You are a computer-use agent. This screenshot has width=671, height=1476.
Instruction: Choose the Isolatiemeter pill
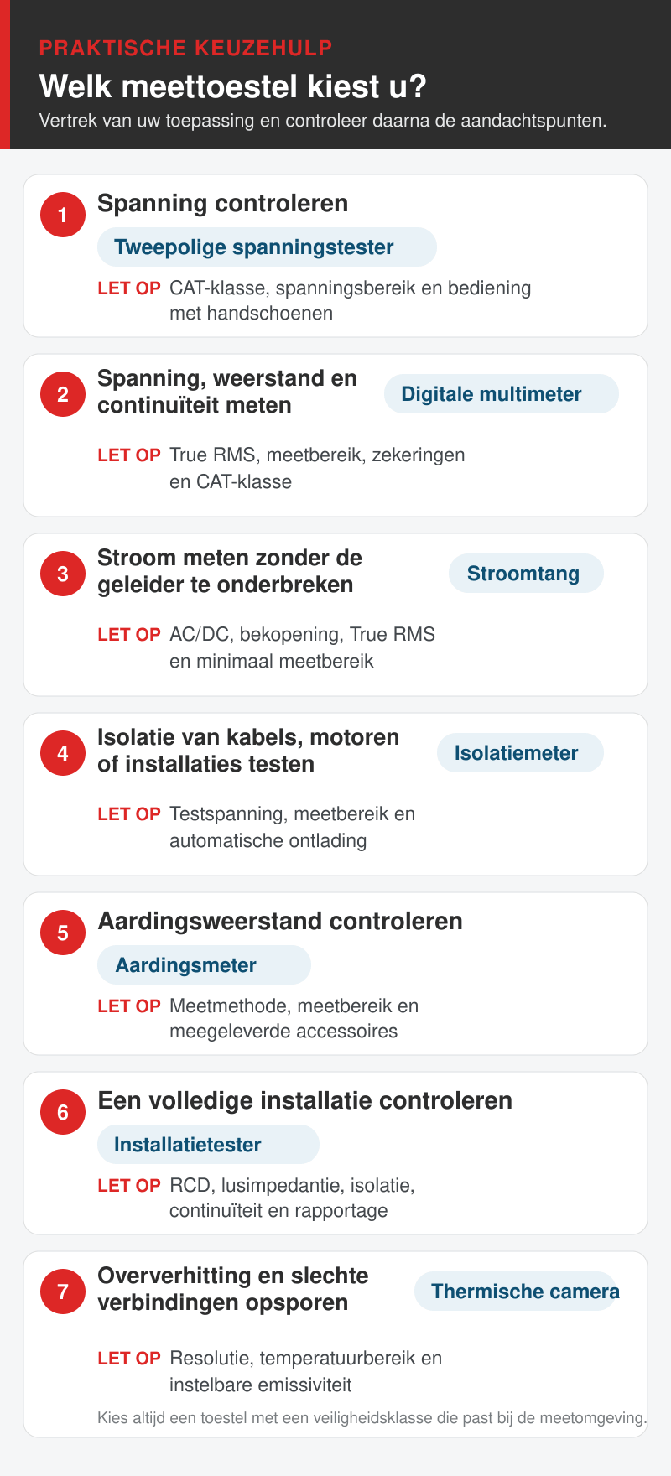click(520, 753)
